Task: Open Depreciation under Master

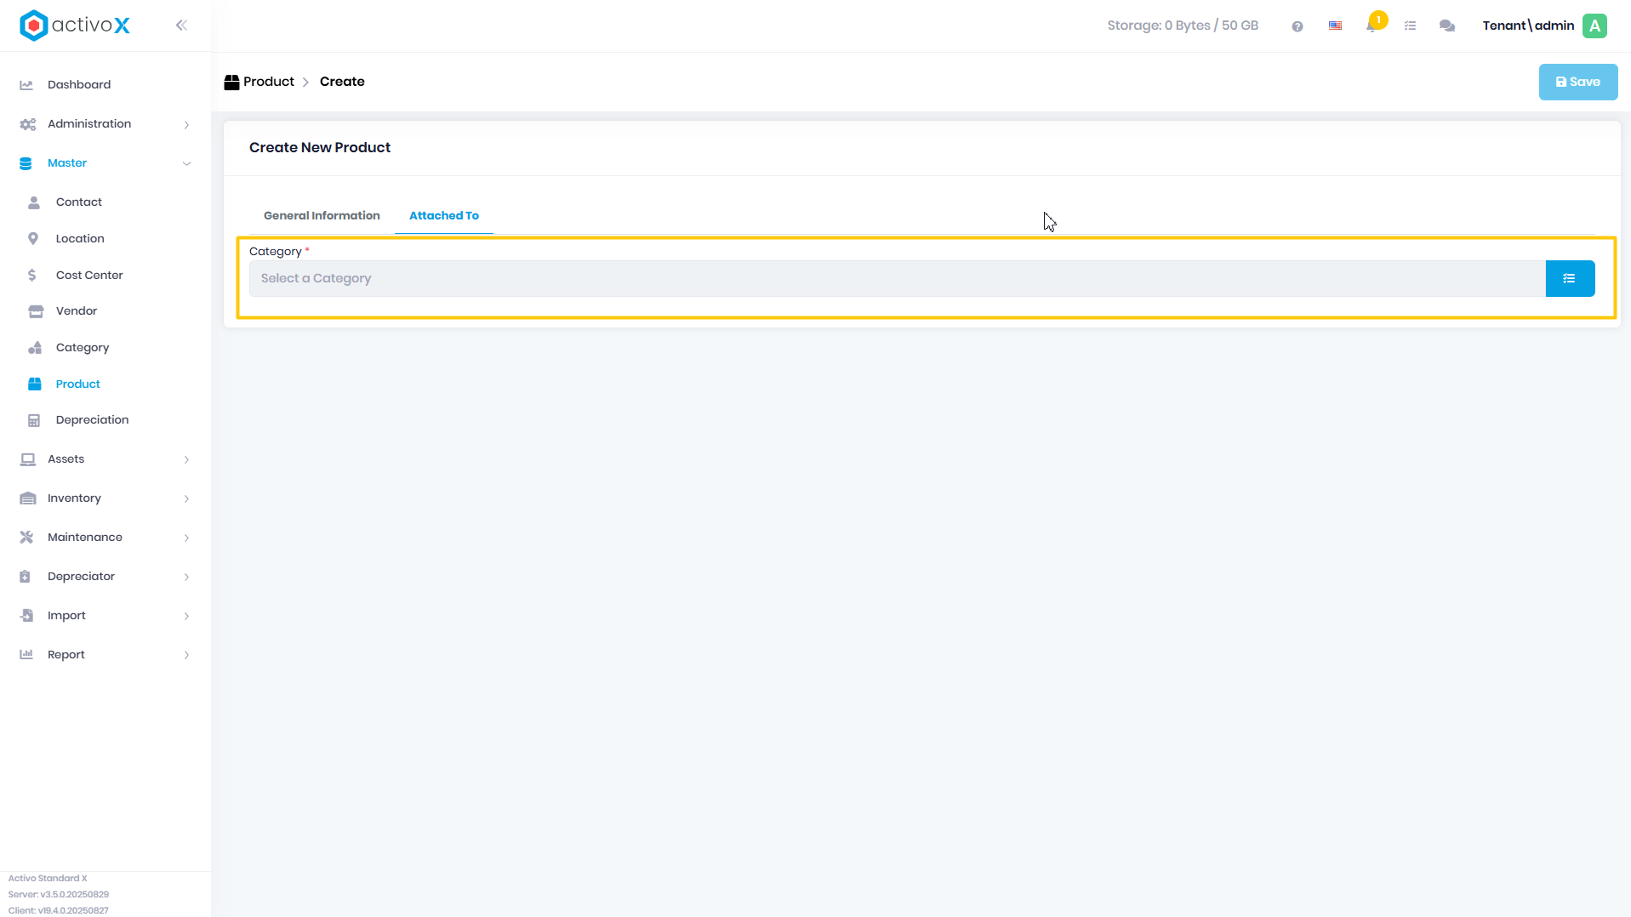Action: (x=92, y=420)
